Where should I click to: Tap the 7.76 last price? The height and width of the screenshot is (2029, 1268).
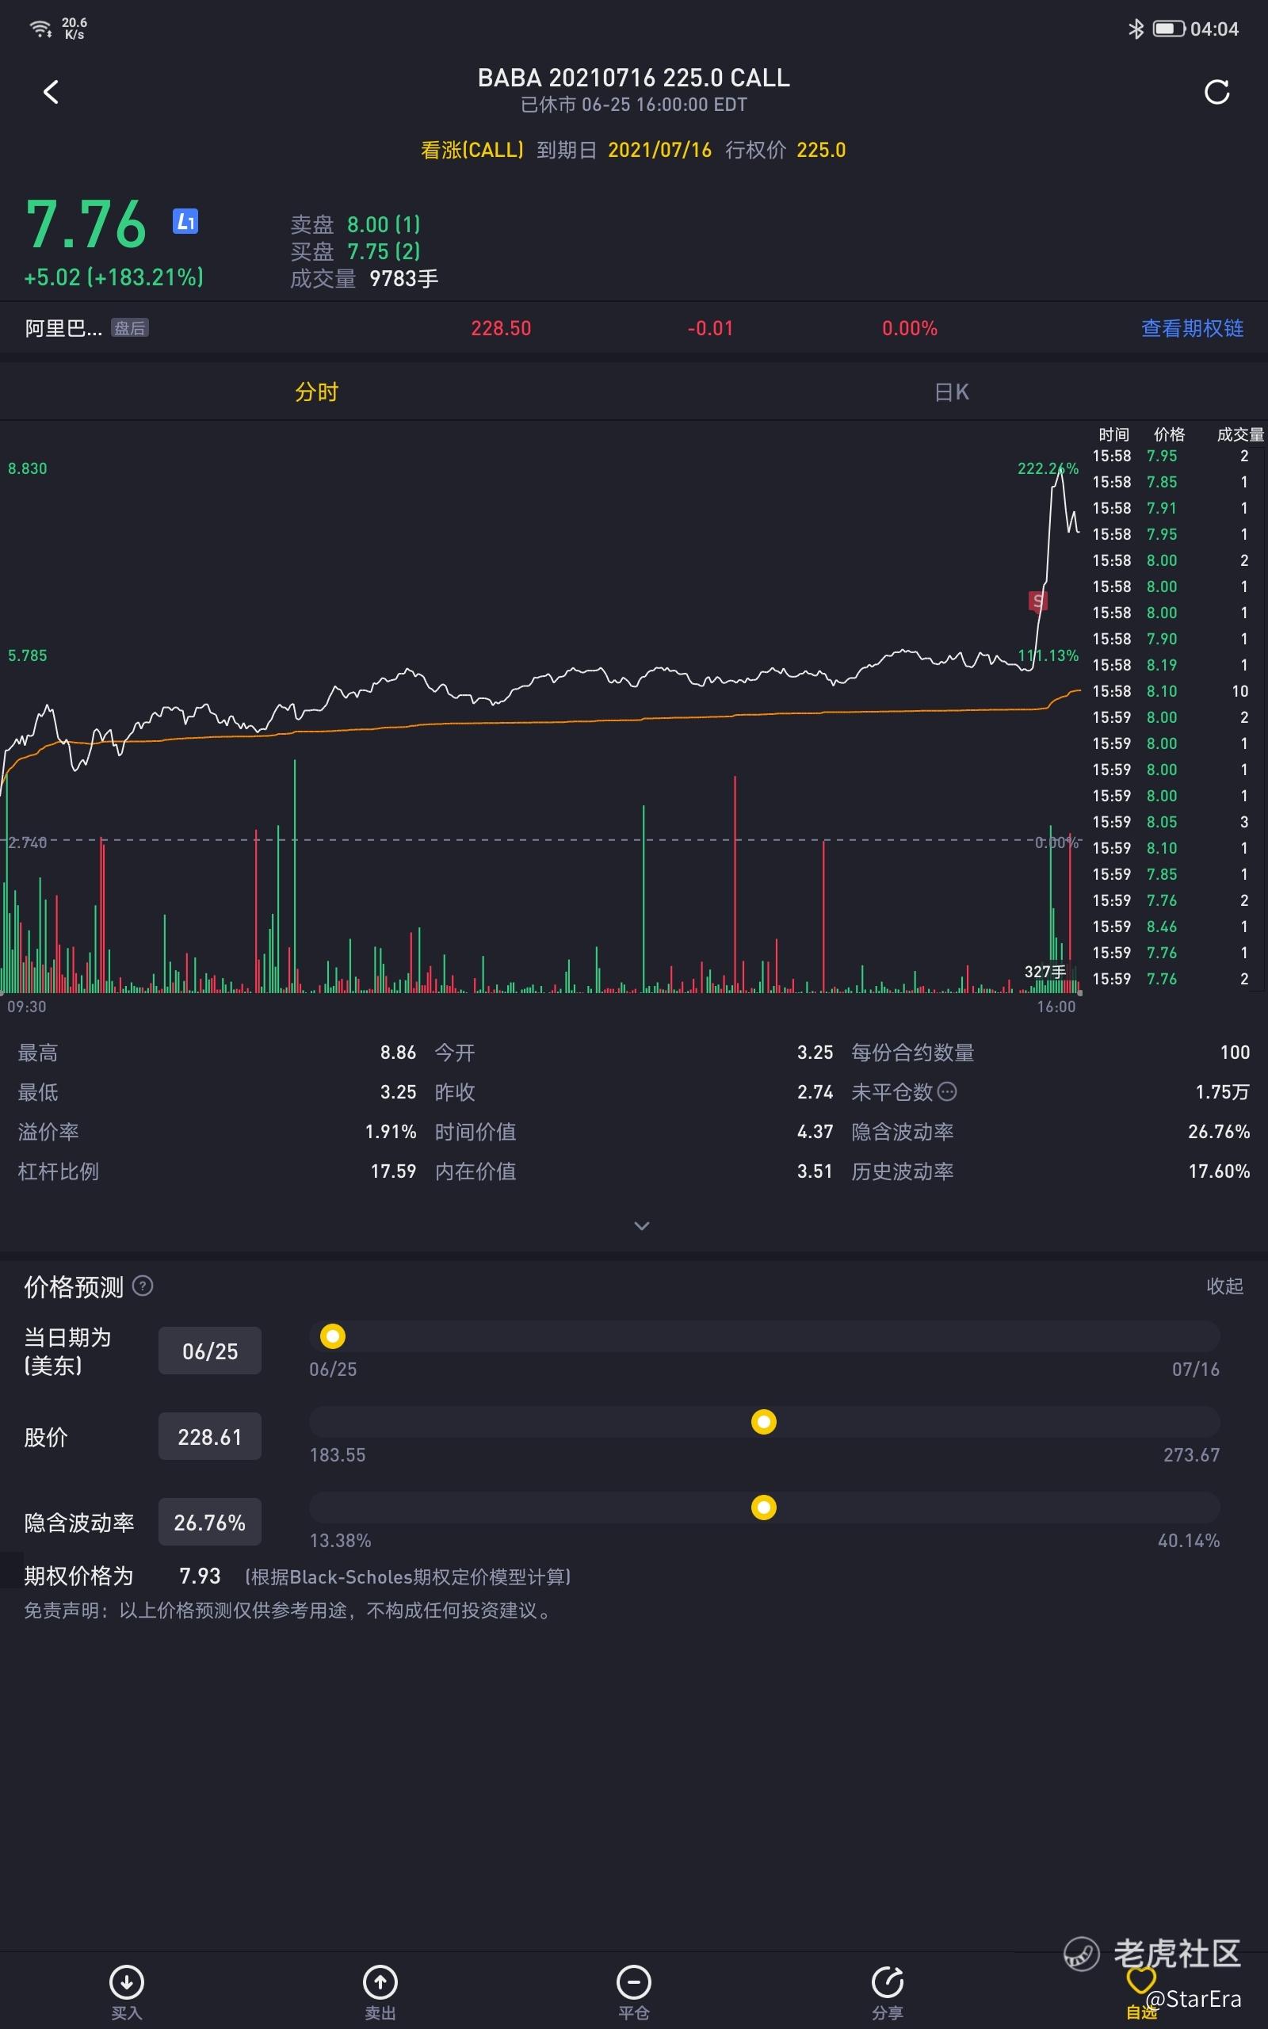point(86,225)
